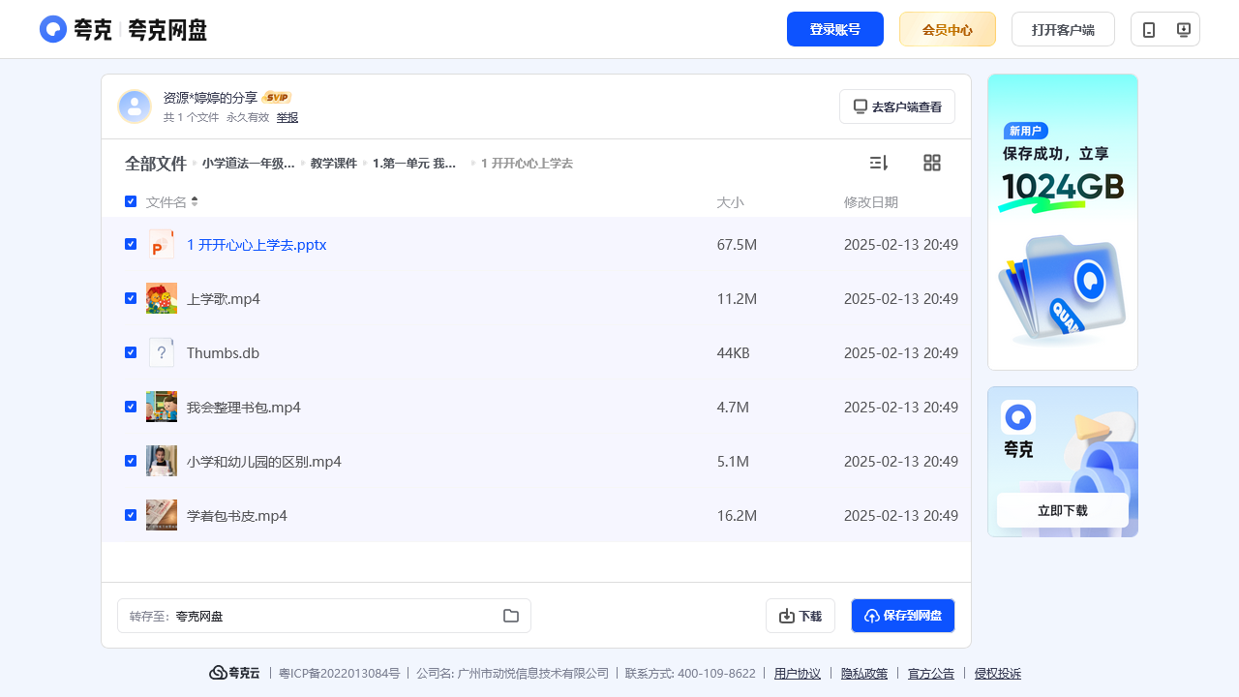Click the Thumbs.db unknown file icon
The height and width of the screenshot is (697, 1239).
(162, 352)
